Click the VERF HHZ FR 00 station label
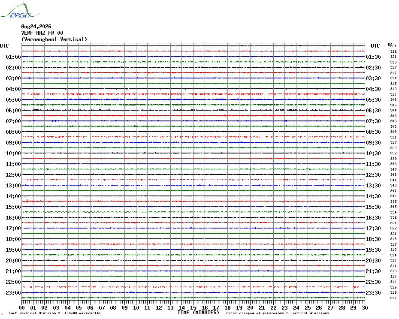 point(42,33)
